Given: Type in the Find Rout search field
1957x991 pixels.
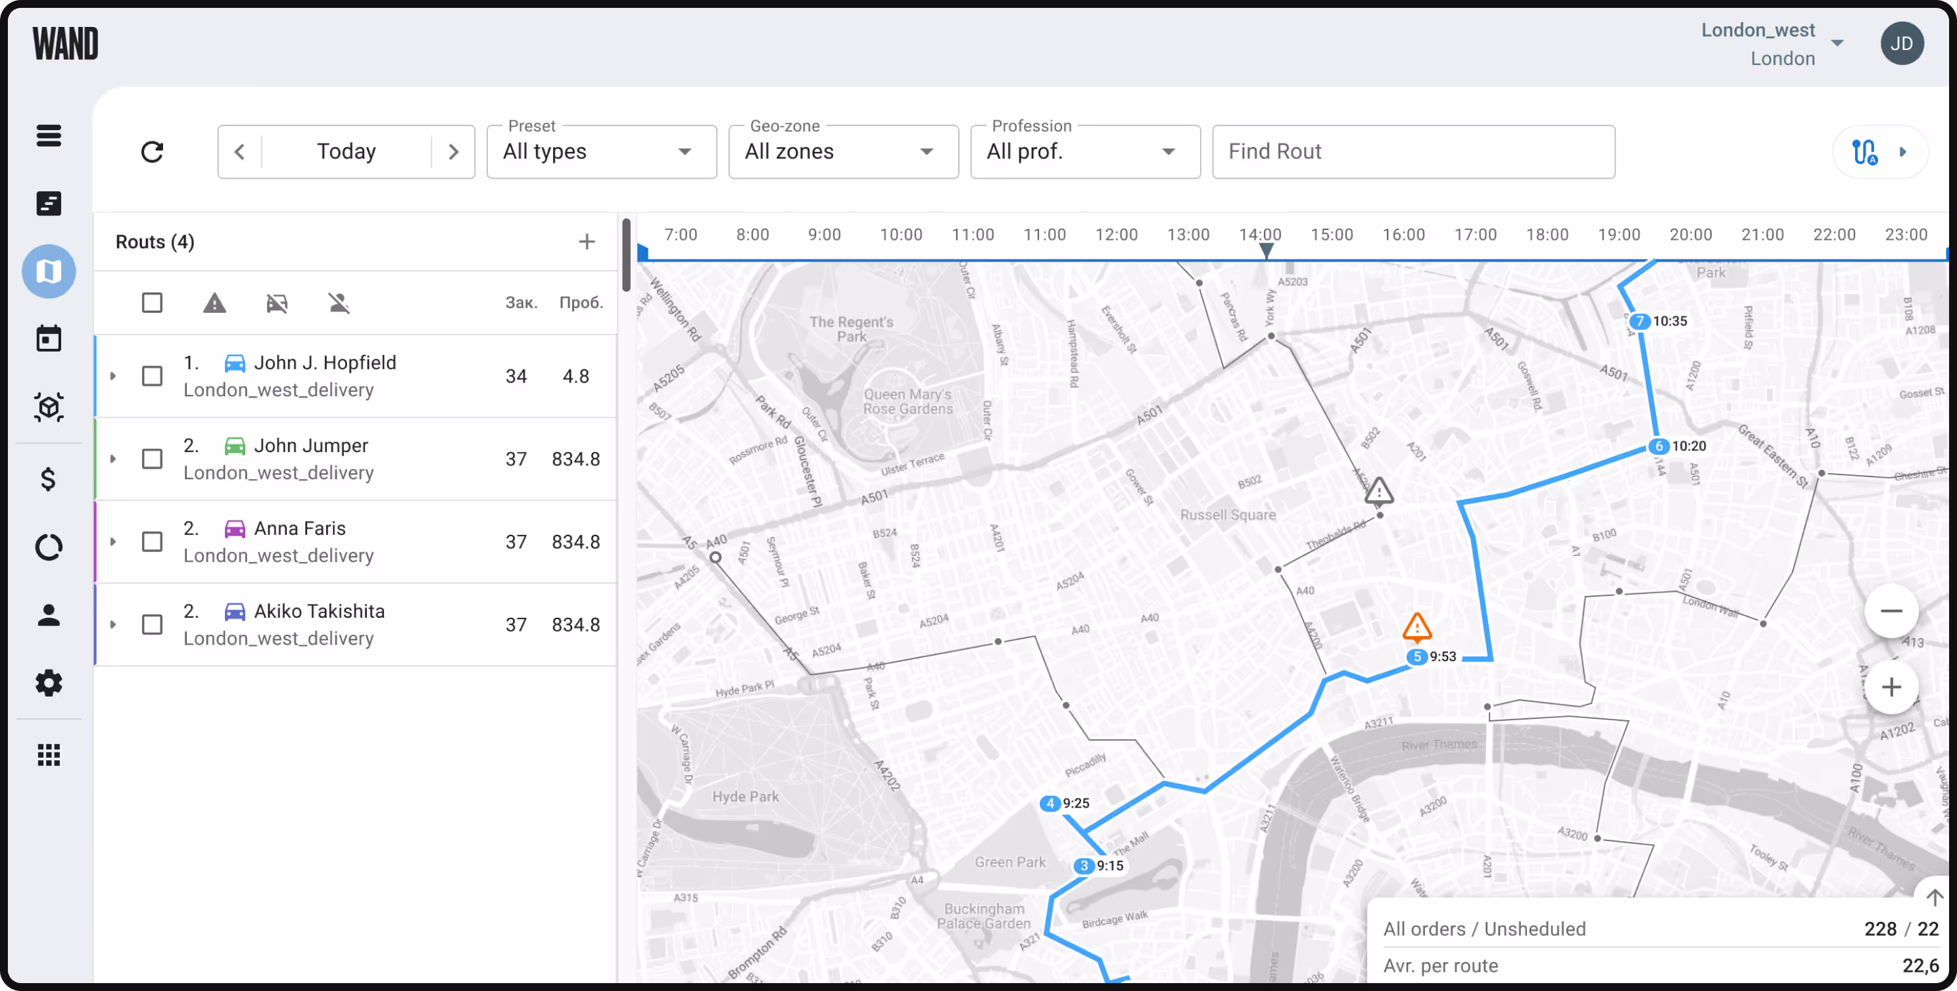Looking at the screenshot, I should pos(1413,151).
